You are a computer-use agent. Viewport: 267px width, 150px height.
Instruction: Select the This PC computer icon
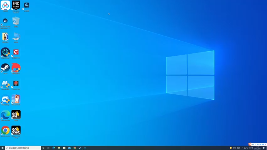pos(16,38)
